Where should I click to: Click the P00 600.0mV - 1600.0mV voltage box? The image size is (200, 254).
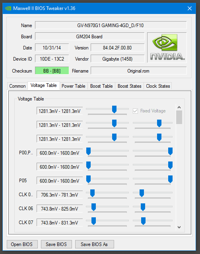click(60, 153)
